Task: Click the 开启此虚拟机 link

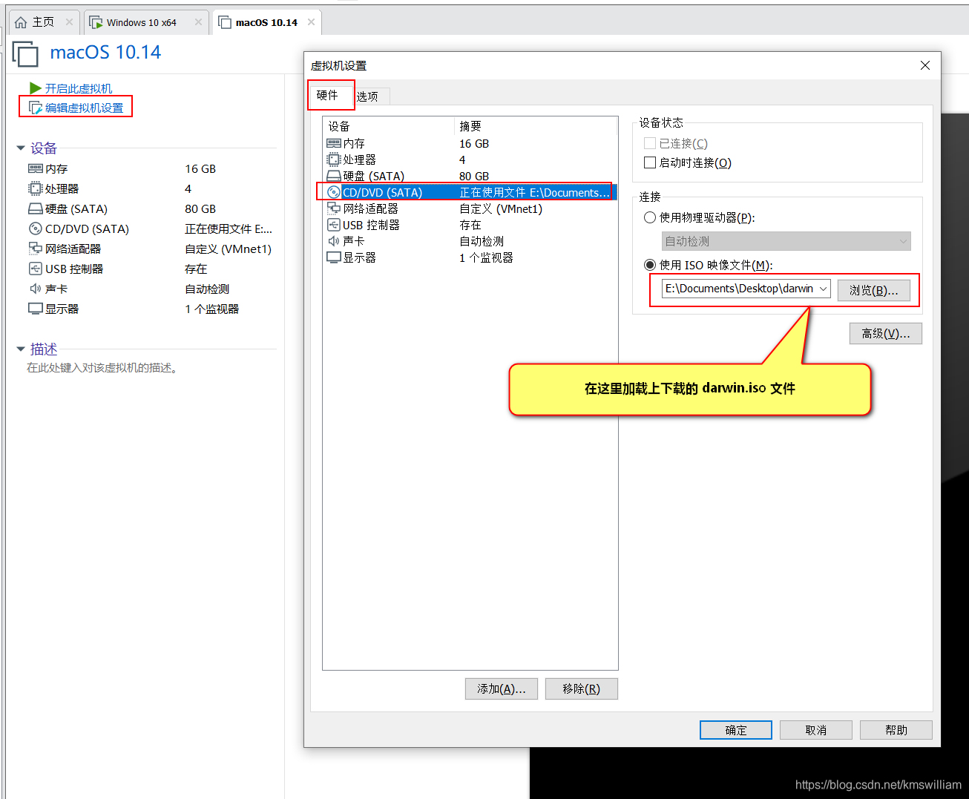Action: [x=79, y=88]
